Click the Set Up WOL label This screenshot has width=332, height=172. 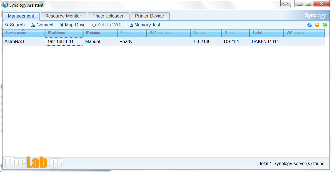coord(110,25)
